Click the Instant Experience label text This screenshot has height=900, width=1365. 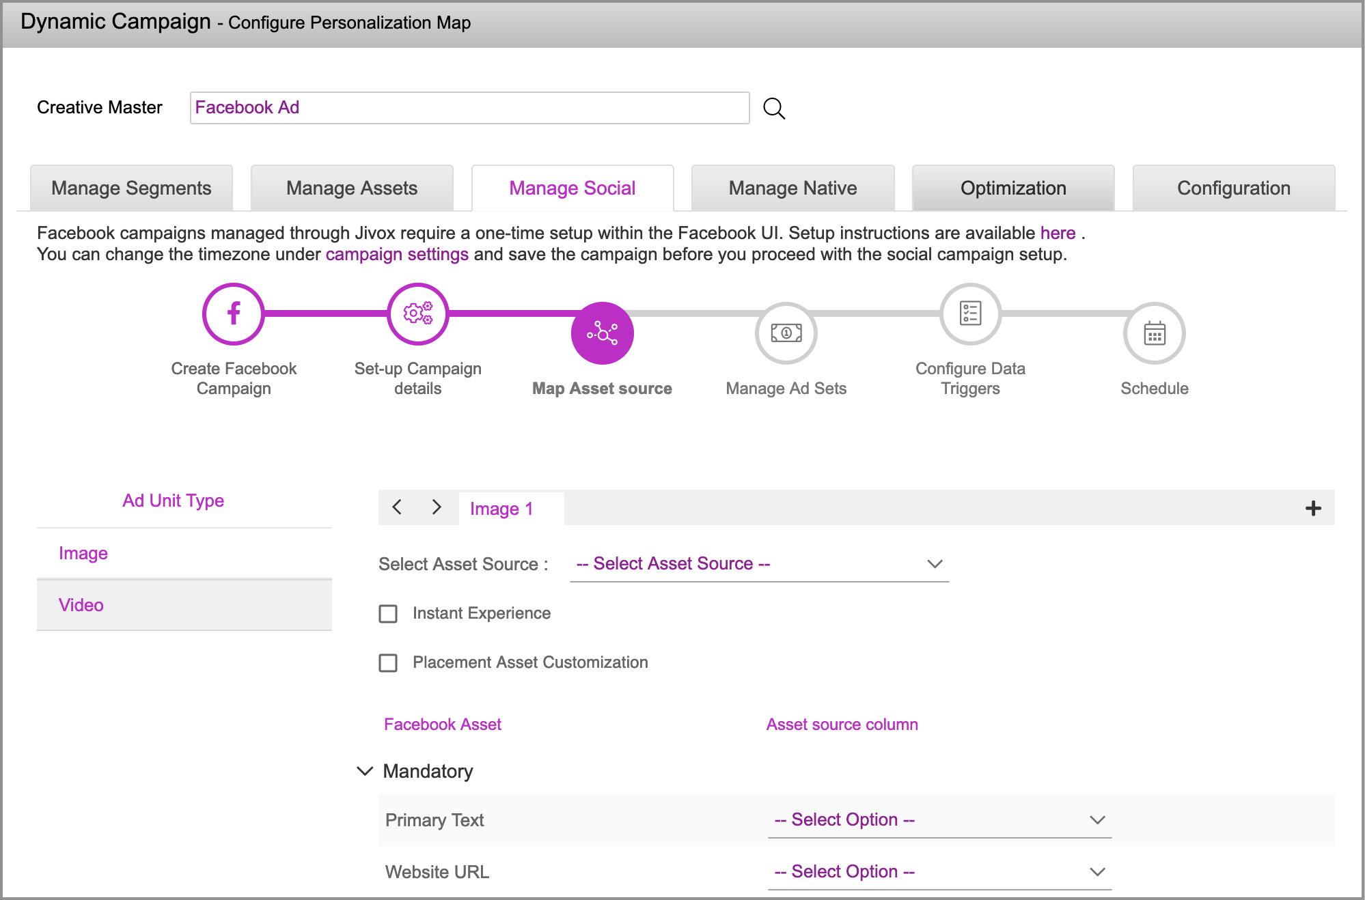[x=482, y=613]
